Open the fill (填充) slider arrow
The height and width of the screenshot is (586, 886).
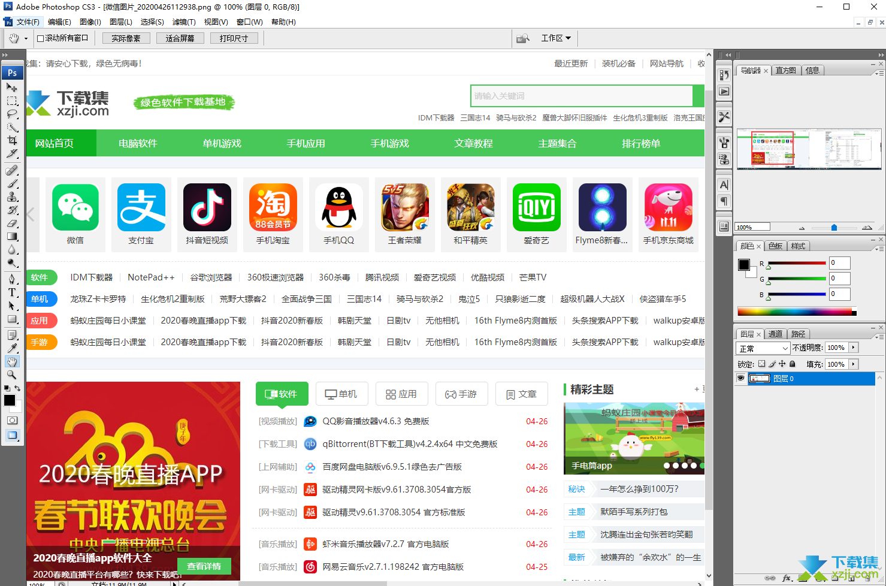pos(854,364)
